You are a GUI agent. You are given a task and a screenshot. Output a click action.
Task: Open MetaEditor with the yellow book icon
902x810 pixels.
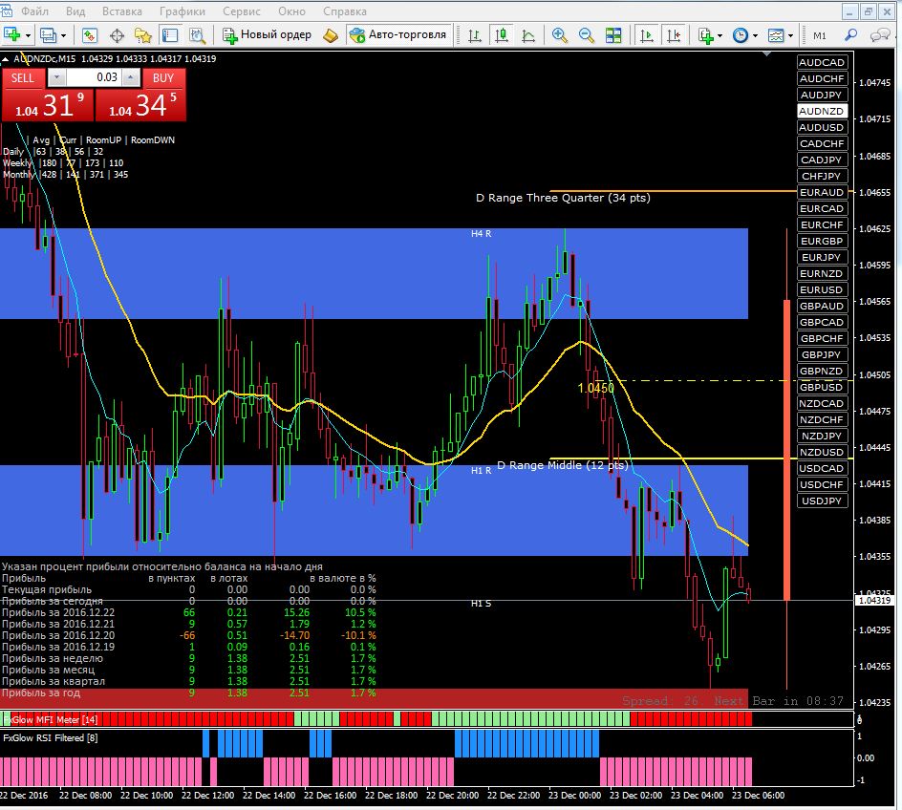331,35
